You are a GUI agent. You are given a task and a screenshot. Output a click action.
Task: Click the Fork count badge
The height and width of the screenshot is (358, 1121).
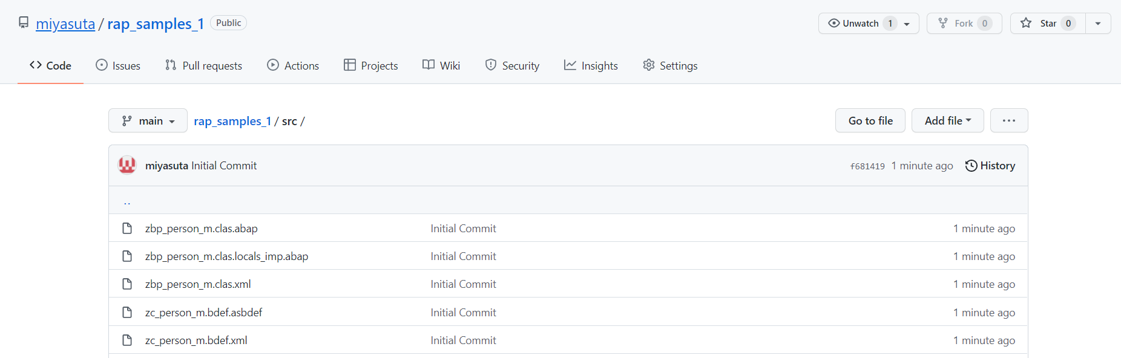click(985, 23)
